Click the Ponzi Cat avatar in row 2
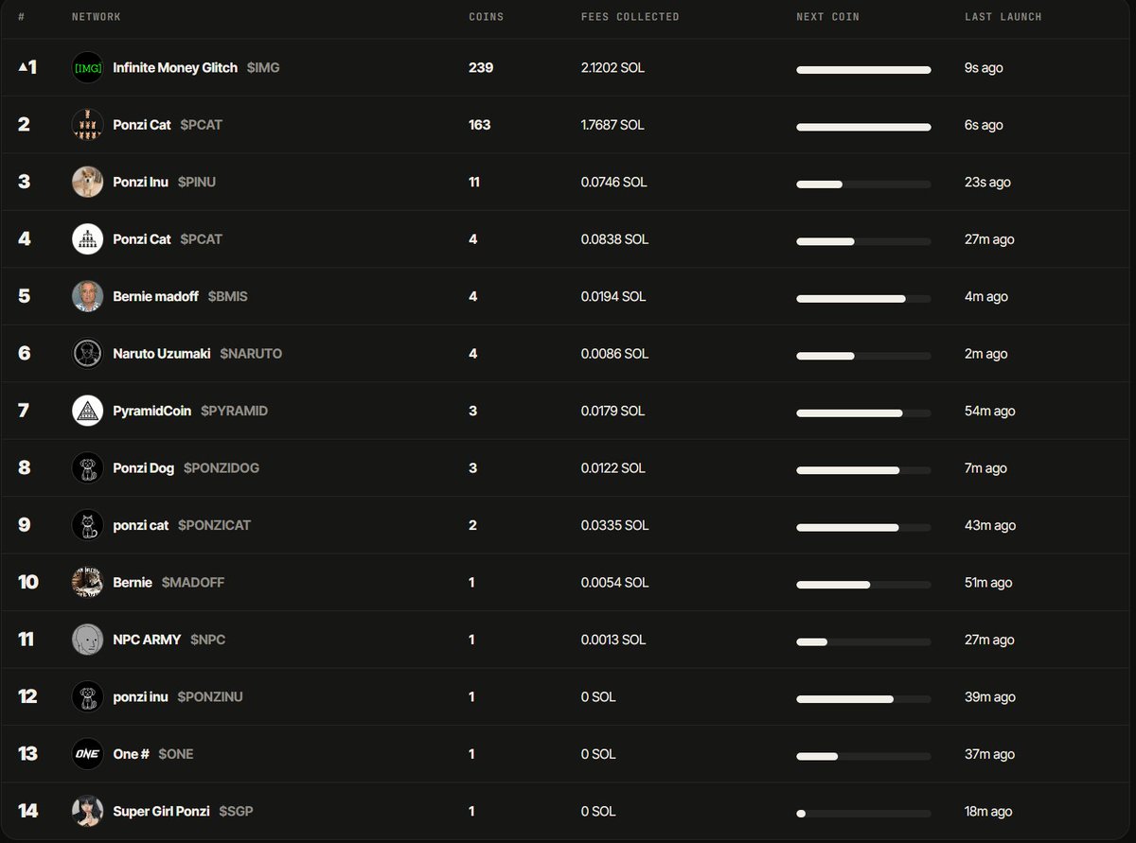Screen dimensions: 1136x843 pyautogui.click(x=87, y=125)
